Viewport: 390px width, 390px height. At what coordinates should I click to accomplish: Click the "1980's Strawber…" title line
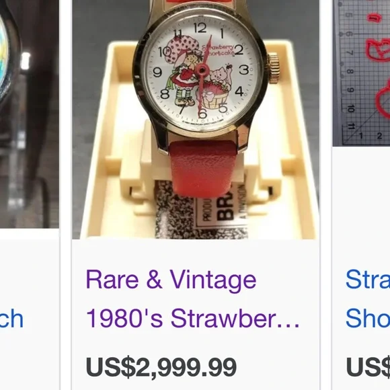coord(192,318)
